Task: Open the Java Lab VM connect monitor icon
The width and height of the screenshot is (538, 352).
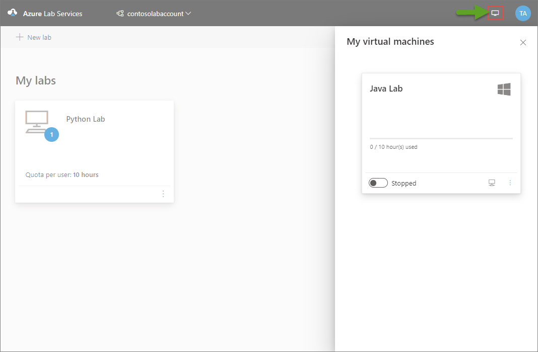Action: [x=492, y=183]
